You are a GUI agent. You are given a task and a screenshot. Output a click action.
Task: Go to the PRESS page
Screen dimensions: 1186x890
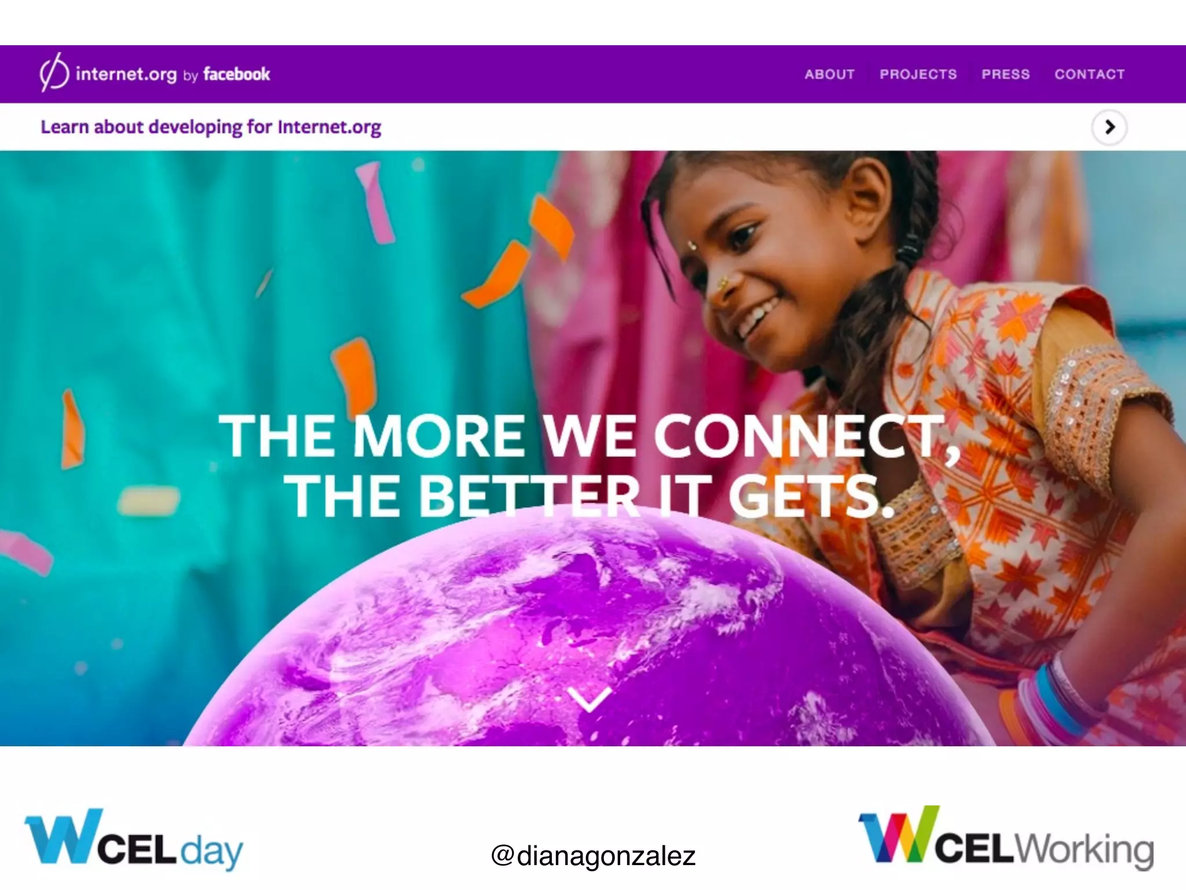[1005, 74]
